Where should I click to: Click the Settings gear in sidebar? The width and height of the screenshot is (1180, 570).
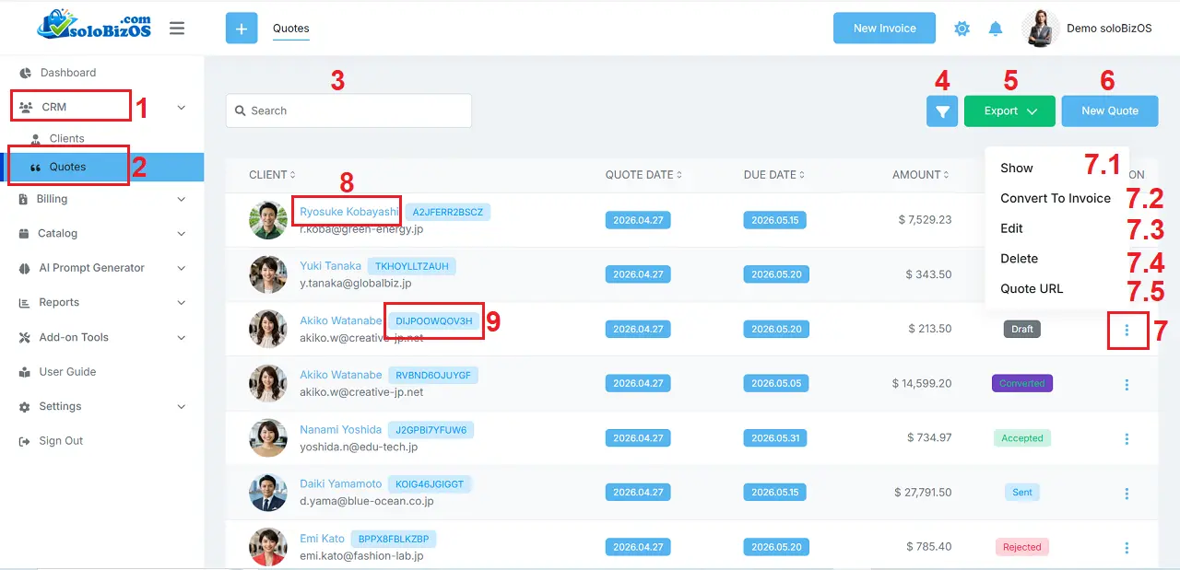coord(25,407)
